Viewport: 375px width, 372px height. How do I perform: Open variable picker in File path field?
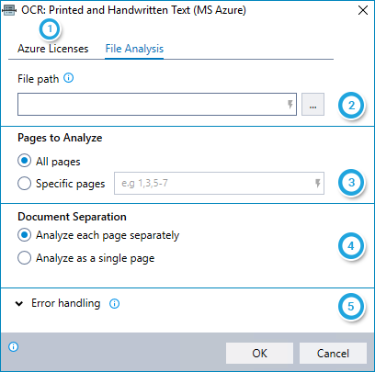pos(290,105)
